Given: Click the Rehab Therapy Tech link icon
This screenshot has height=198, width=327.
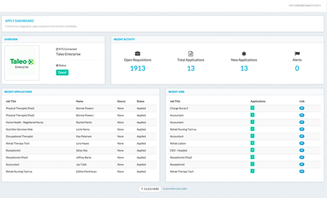Looking at the screenshot, I should 302,171.
